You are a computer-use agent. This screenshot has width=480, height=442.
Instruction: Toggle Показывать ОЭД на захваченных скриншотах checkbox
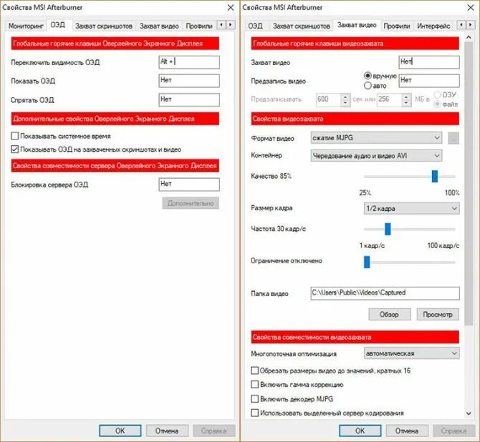click(15, 149)
